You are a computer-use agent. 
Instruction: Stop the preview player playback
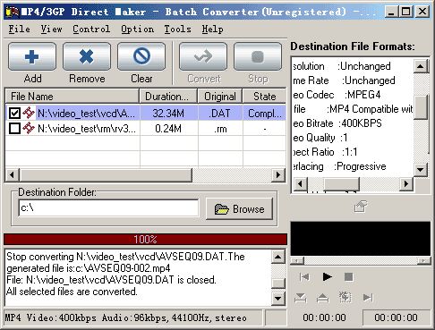coord(348,277)
